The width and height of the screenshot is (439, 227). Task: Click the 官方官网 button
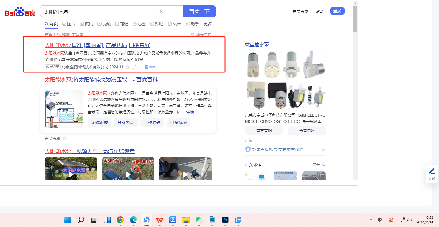pyautogui.click(x=264, y=131)
